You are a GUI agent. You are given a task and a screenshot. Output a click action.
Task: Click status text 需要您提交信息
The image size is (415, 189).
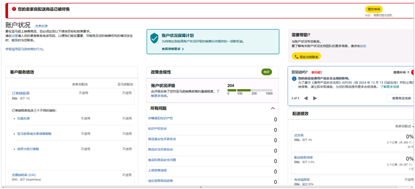[383, 15]
